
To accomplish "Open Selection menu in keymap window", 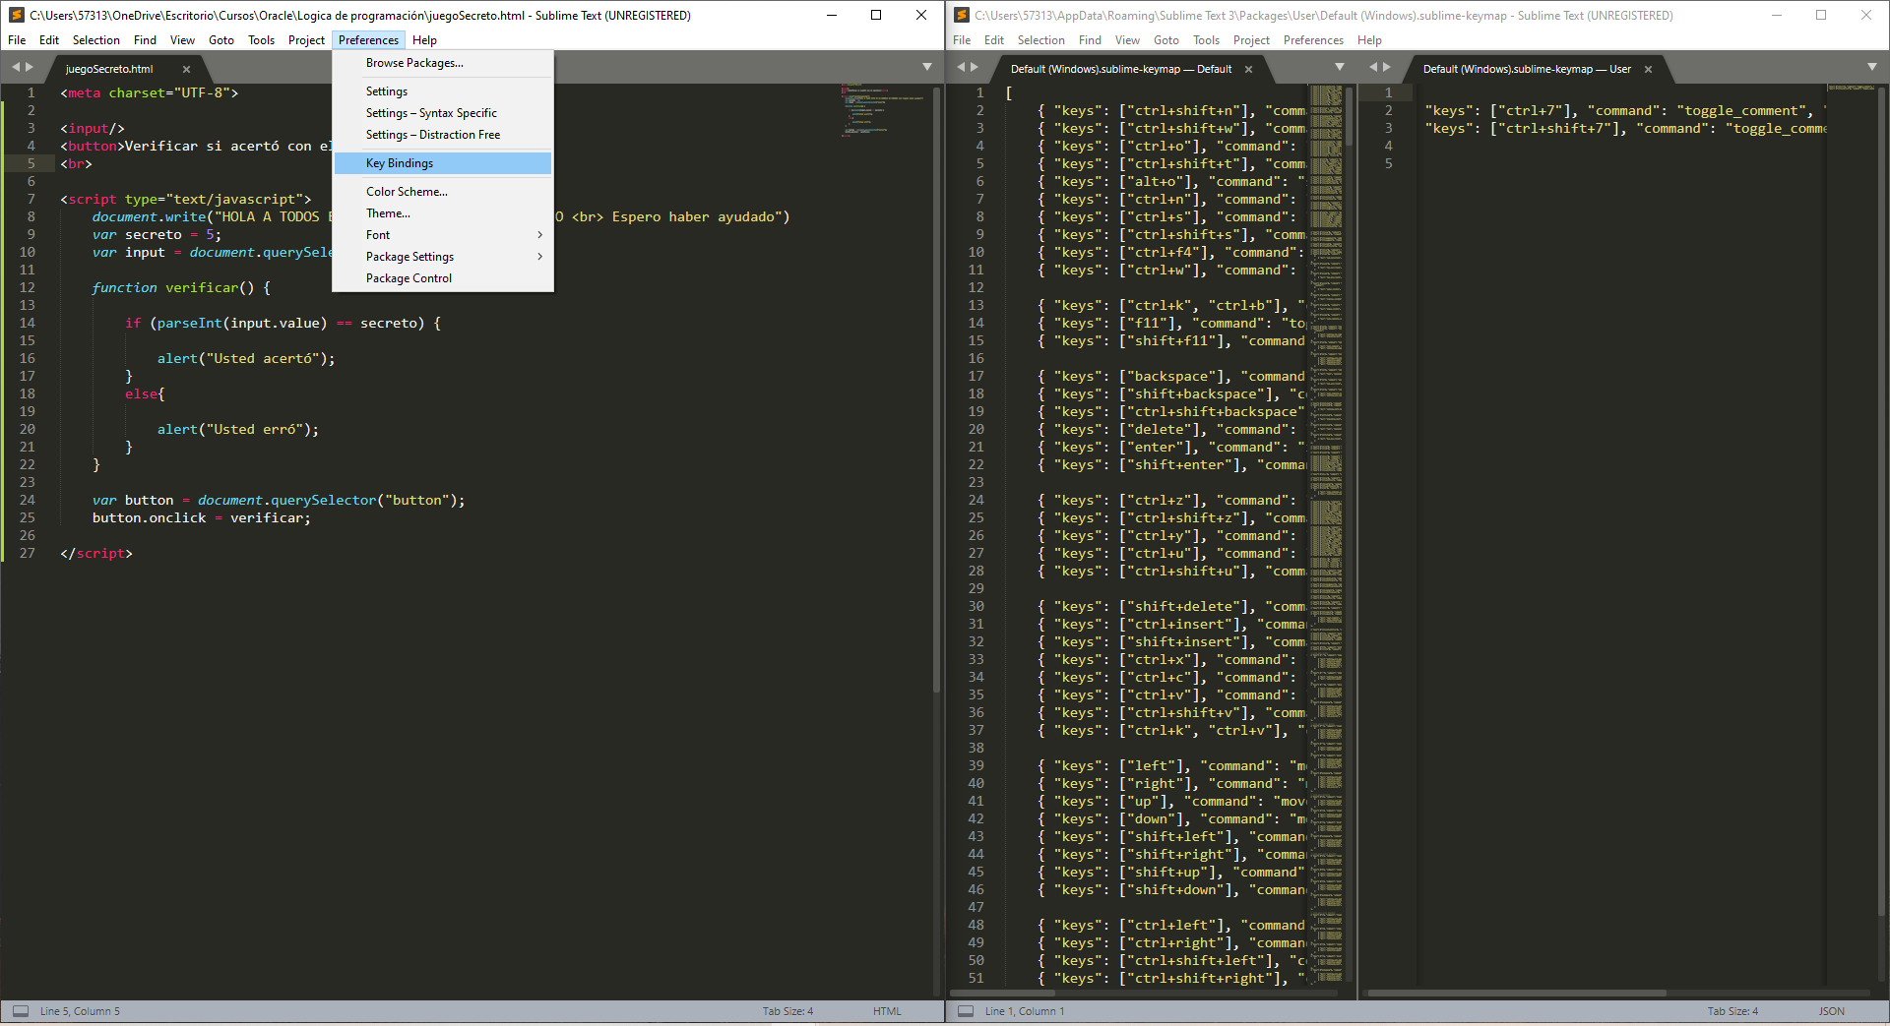I will (x=1040, y=40).
